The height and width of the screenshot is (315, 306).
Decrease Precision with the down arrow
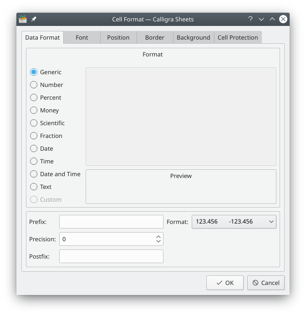pyautogui.click(x=158, y=241)
